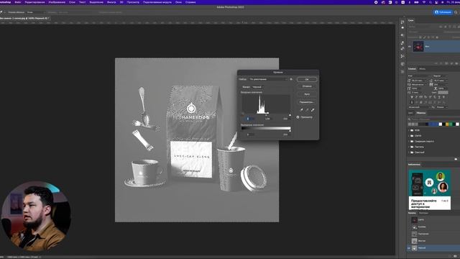The image size is (460, 259).
Task: Pick the gray point eyedropper in Levels
Action: tap(307, 110)
